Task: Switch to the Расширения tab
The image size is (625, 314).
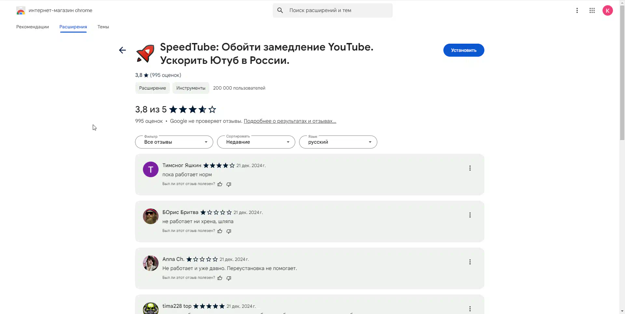Action: (x=73, y=27)
